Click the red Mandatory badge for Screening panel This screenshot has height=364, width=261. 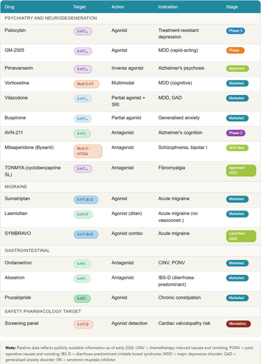point(238,324)
